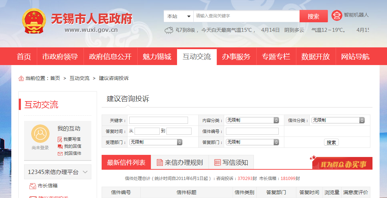Click the 互动交流 breadcrumb link
387x198 pixels.
click(79, 78)
